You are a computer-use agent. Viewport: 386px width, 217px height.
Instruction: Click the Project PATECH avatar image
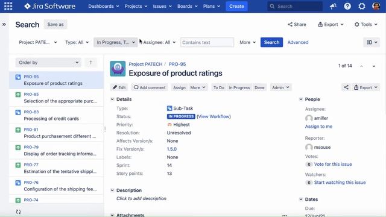(x=118, y=69)
